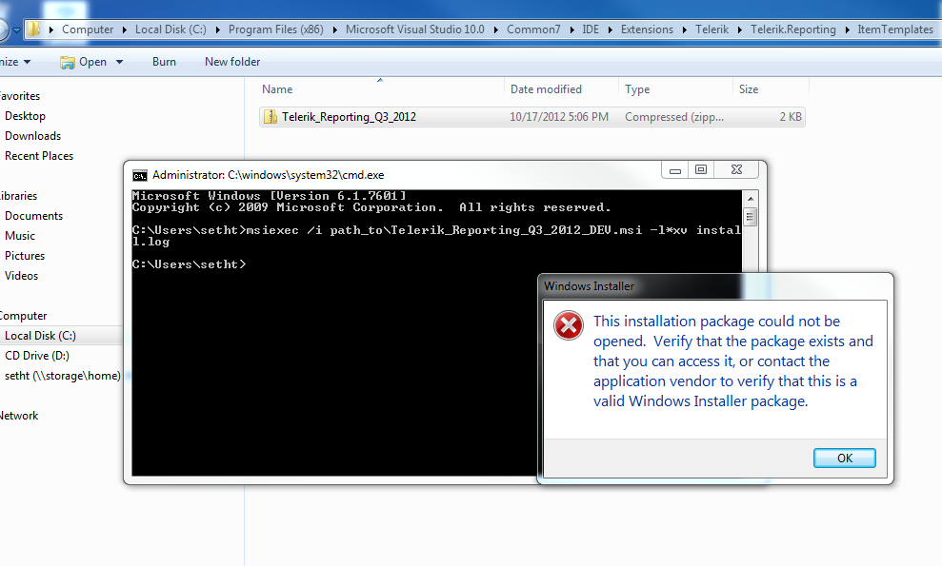Minimize the cmd.exe window
Screen dimensions: 942x566
[674, 170]
